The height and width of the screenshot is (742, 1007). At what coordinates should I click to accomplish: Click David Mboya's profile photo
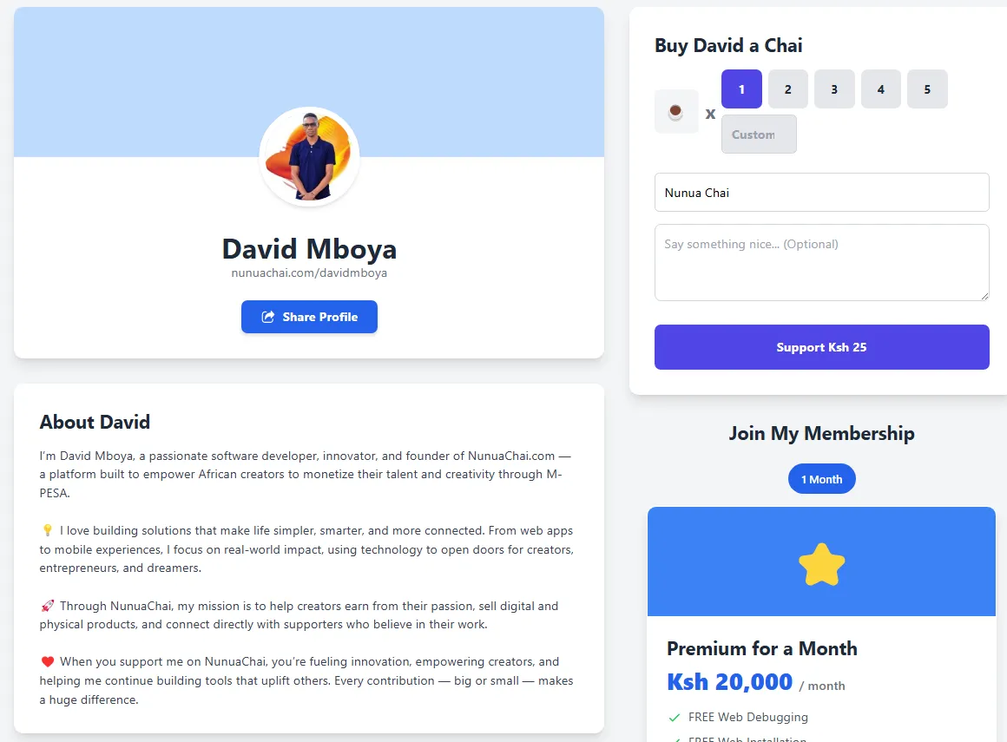coord(309,156)
